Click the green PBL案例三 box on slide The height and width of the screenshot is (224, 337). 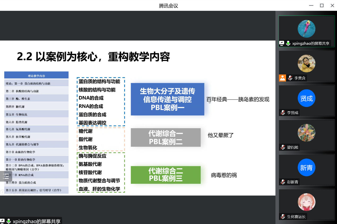pos(166,175)
